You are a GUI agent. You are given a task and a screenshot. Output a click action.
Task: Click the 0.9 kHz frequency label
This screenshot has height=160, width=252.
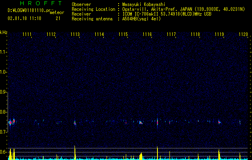(3, 92)
